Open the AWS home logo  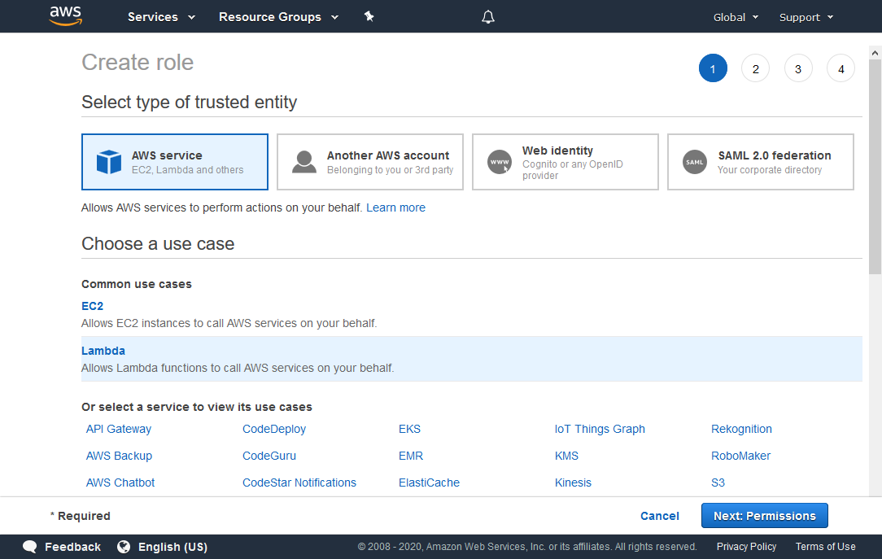(66, 15)
